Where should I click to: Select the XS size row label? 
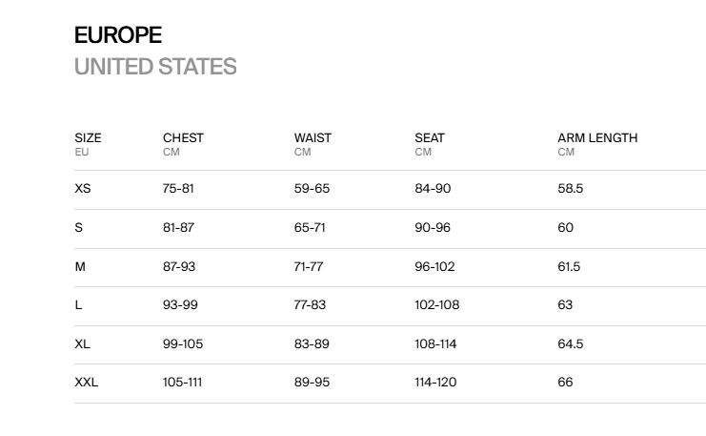(83, 189)
